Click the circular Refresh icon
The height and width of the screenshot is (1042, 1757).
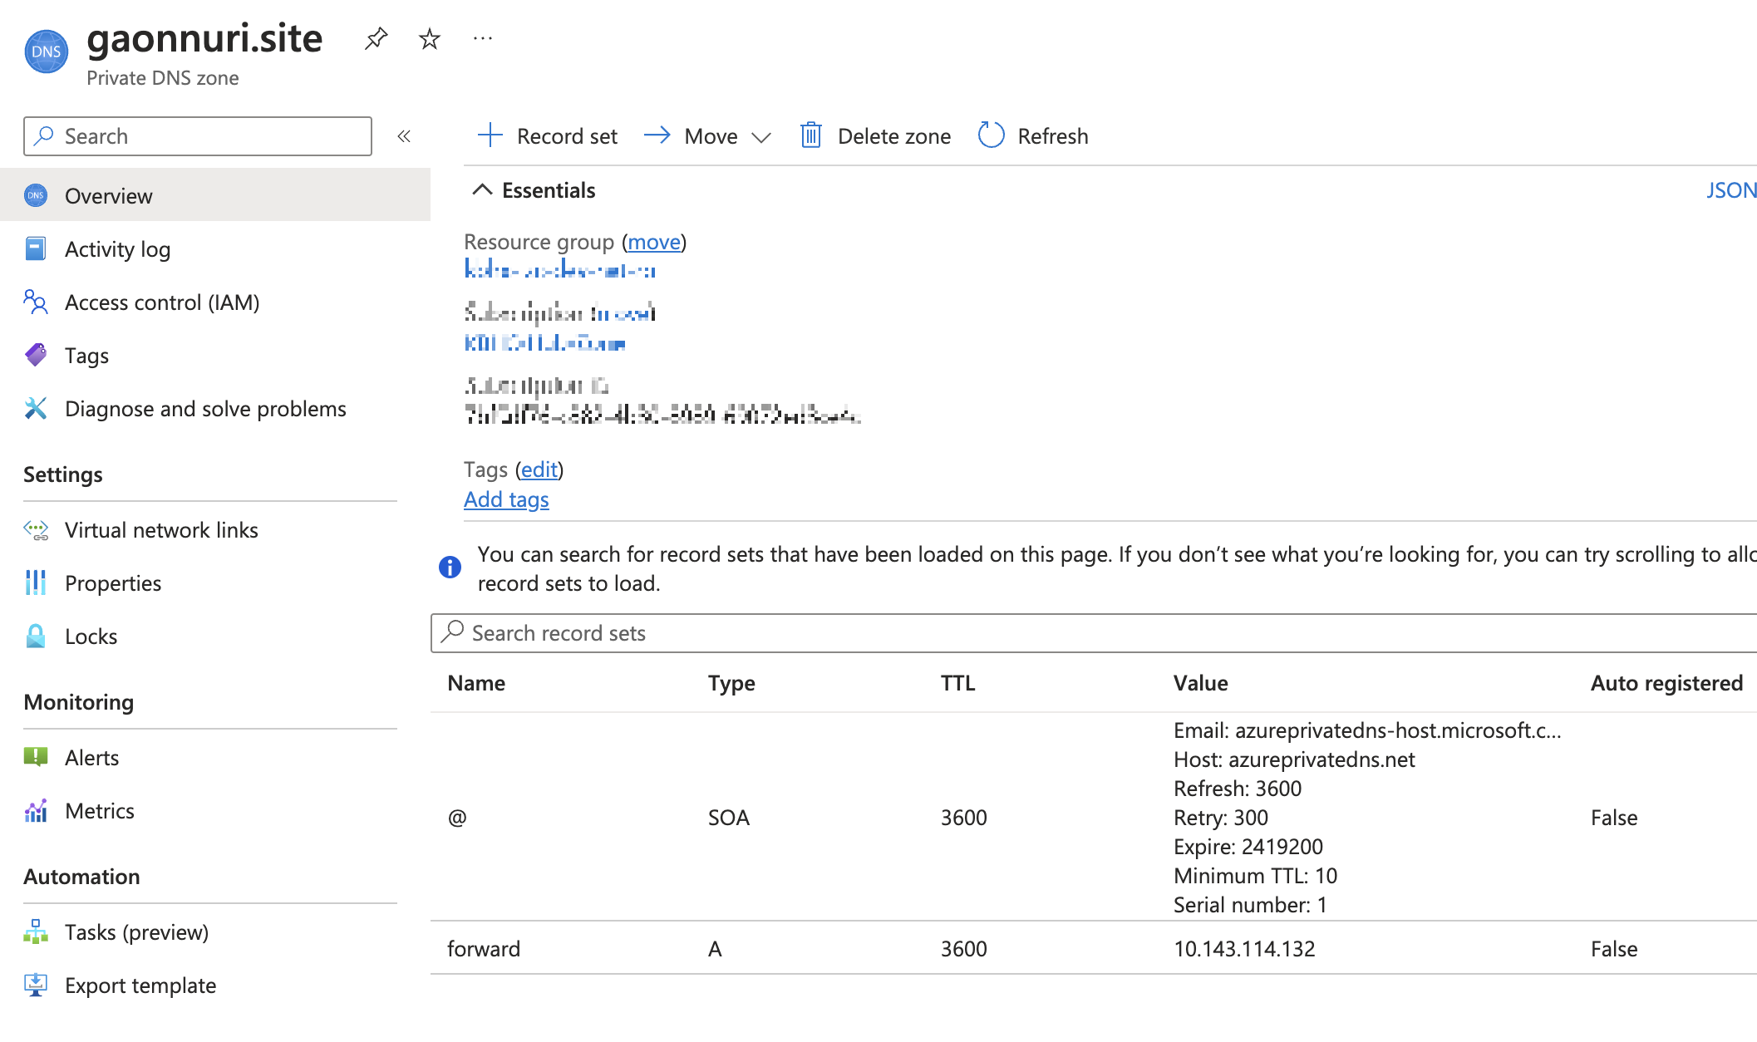(x=991, y=135)
